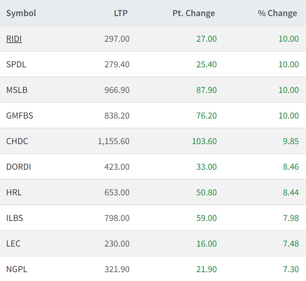Image resolution: width=306 pixels, height=281 pixels.
Task: Sort by the LTP column header
Action: [x=120, y=13]
